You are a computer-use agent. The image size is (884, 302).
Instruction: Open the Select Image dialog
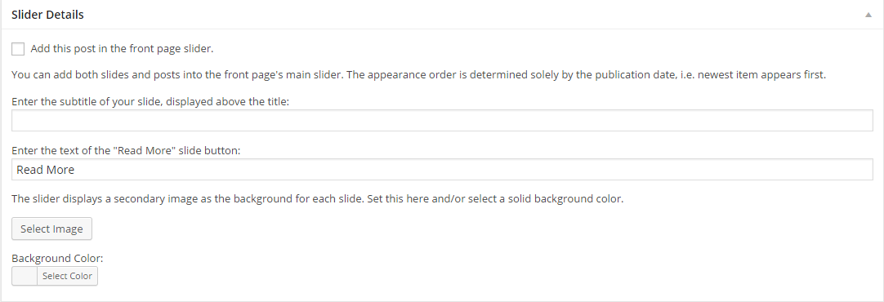pos(51,229)
